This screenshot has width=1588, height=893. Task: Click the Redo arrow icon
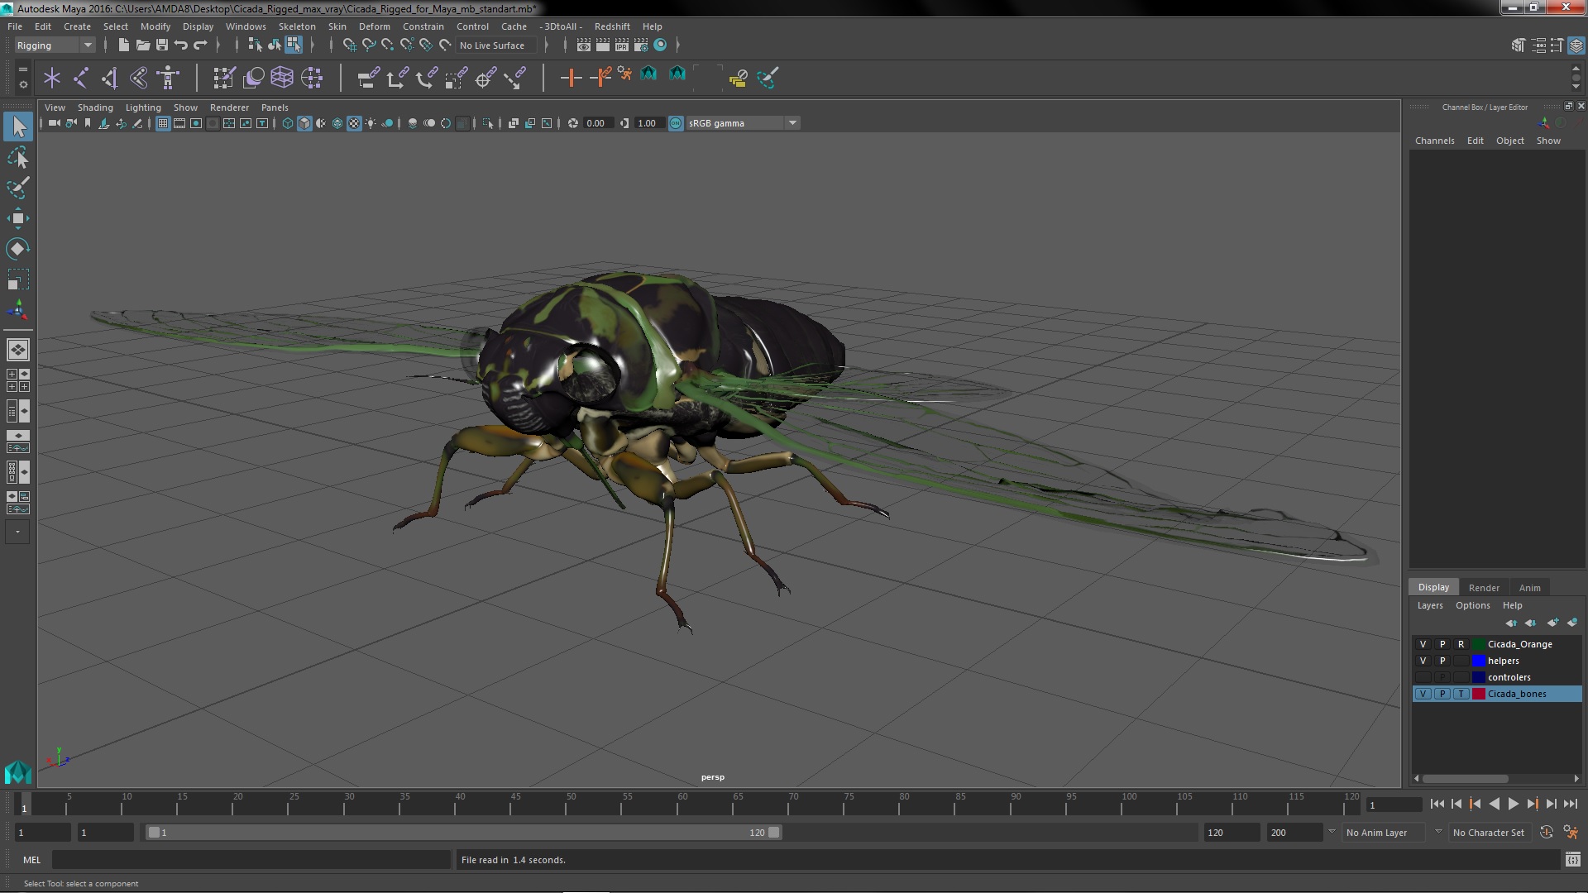(x=199, y=45)
